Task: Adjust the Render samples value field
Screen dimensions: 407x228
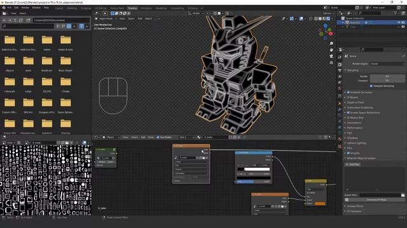Action: pos(387,76)
